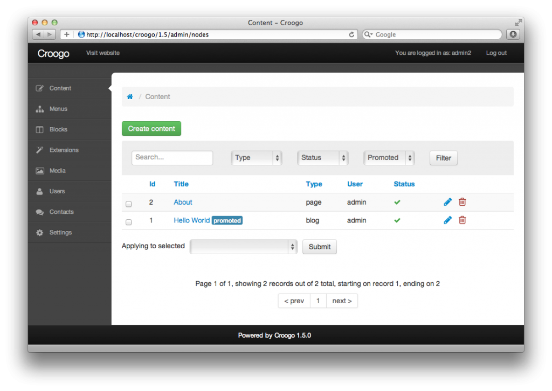Viewport: 552px width, 391px height.
Task: Edit the About page with pencil icon
Action: tap(447, 202)
